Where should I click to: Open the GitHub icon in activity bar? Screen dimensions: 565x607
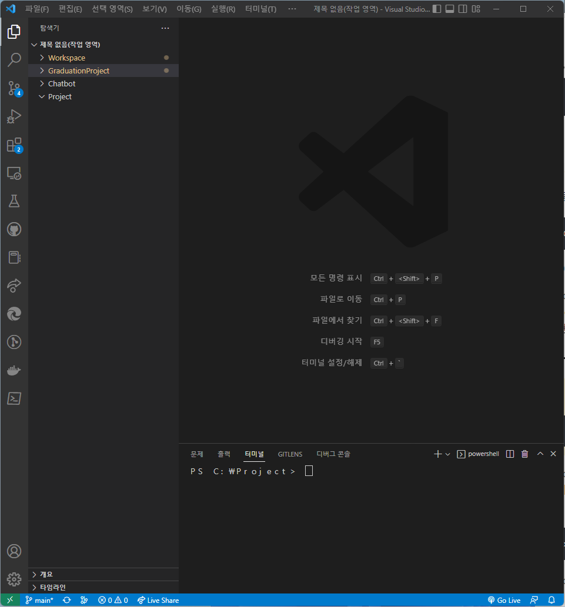pyautogui.click(x=14, y=230)
